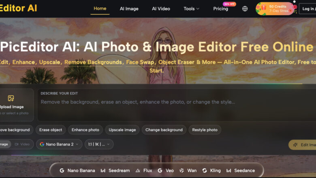
Task: Click the Log in button
Action: [x=308, y=8]
